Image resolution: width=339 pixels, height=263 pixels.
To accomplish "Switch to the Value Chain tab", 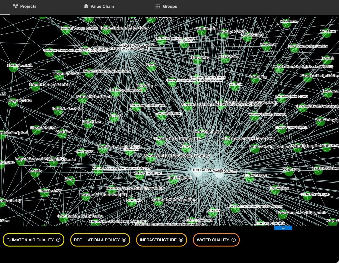I will 99,6.
